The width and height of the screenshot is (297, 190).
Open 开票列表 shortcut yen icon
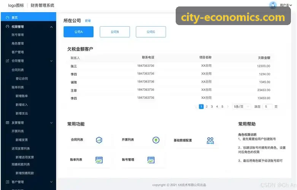point(156,140)
